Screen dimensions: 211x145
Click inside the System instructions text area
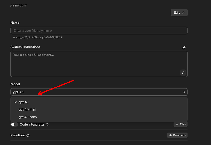[92, 64]
